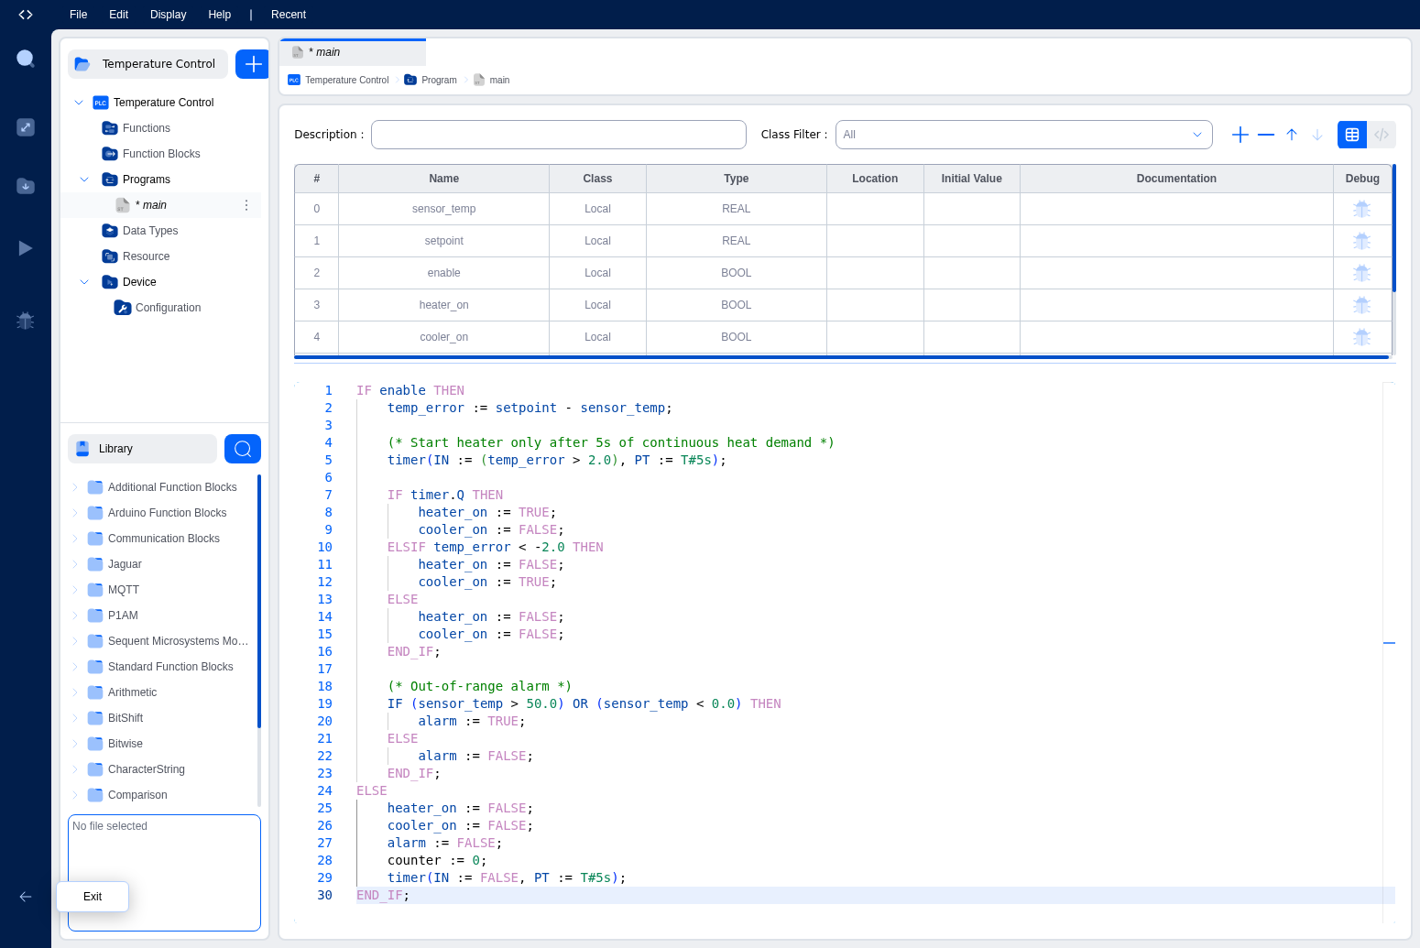Click the library list scrollbar

click(x=259, y=601)
